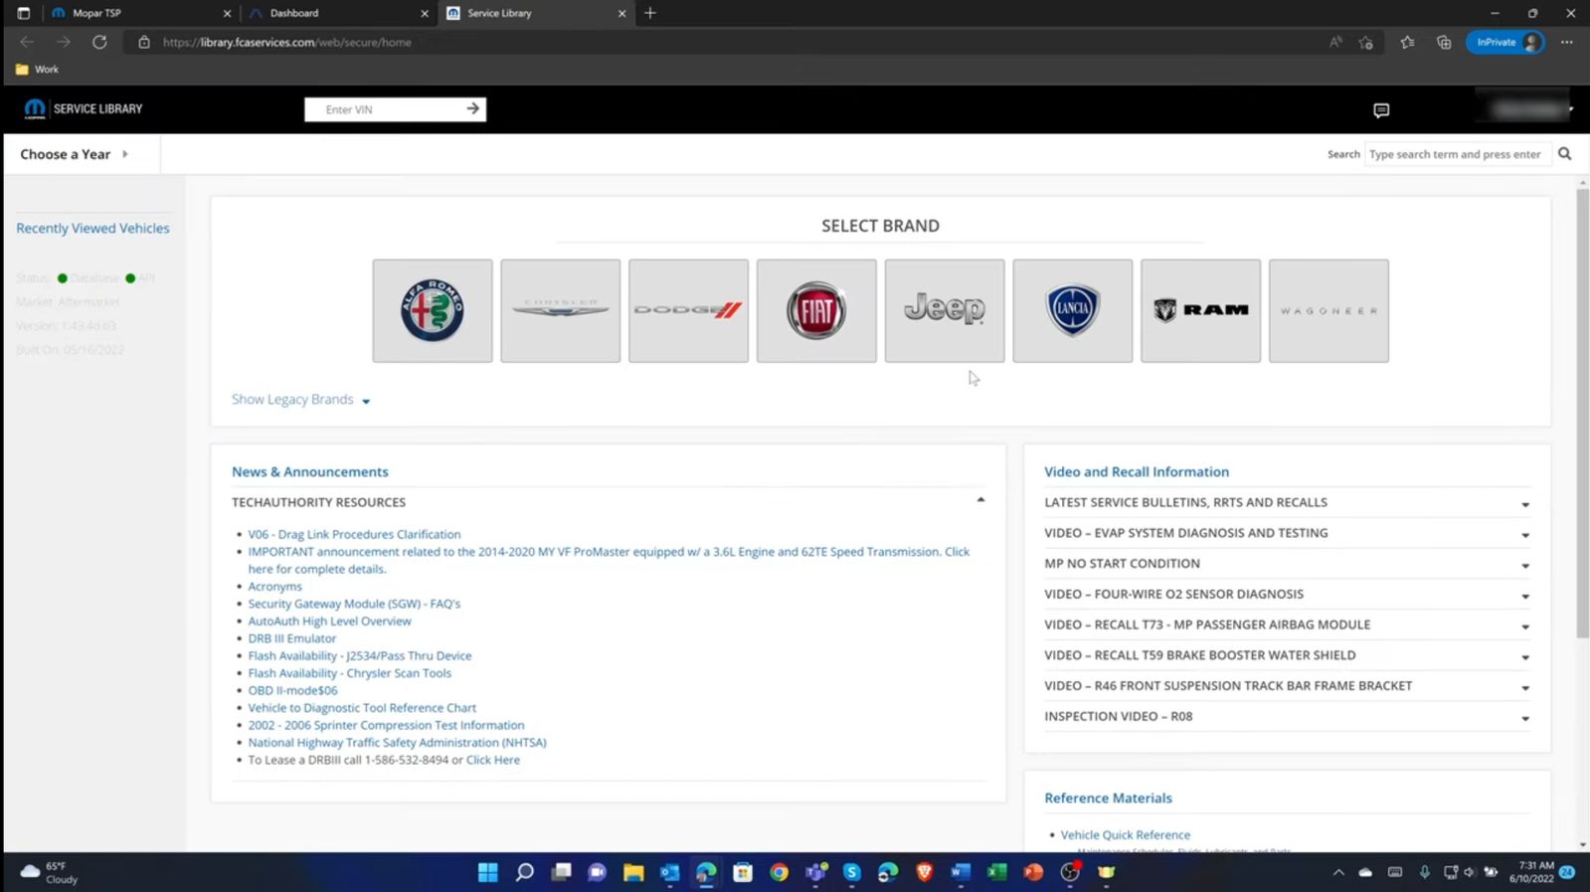Select the RAM brand tile
1590x892 pixels.
1201,311
